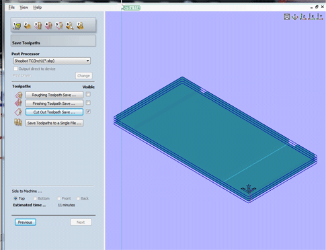Image resolution: width=326 pixels, height=250 pixels.
Task: Click the Post Processor label
Action: (x=26, y=54)
